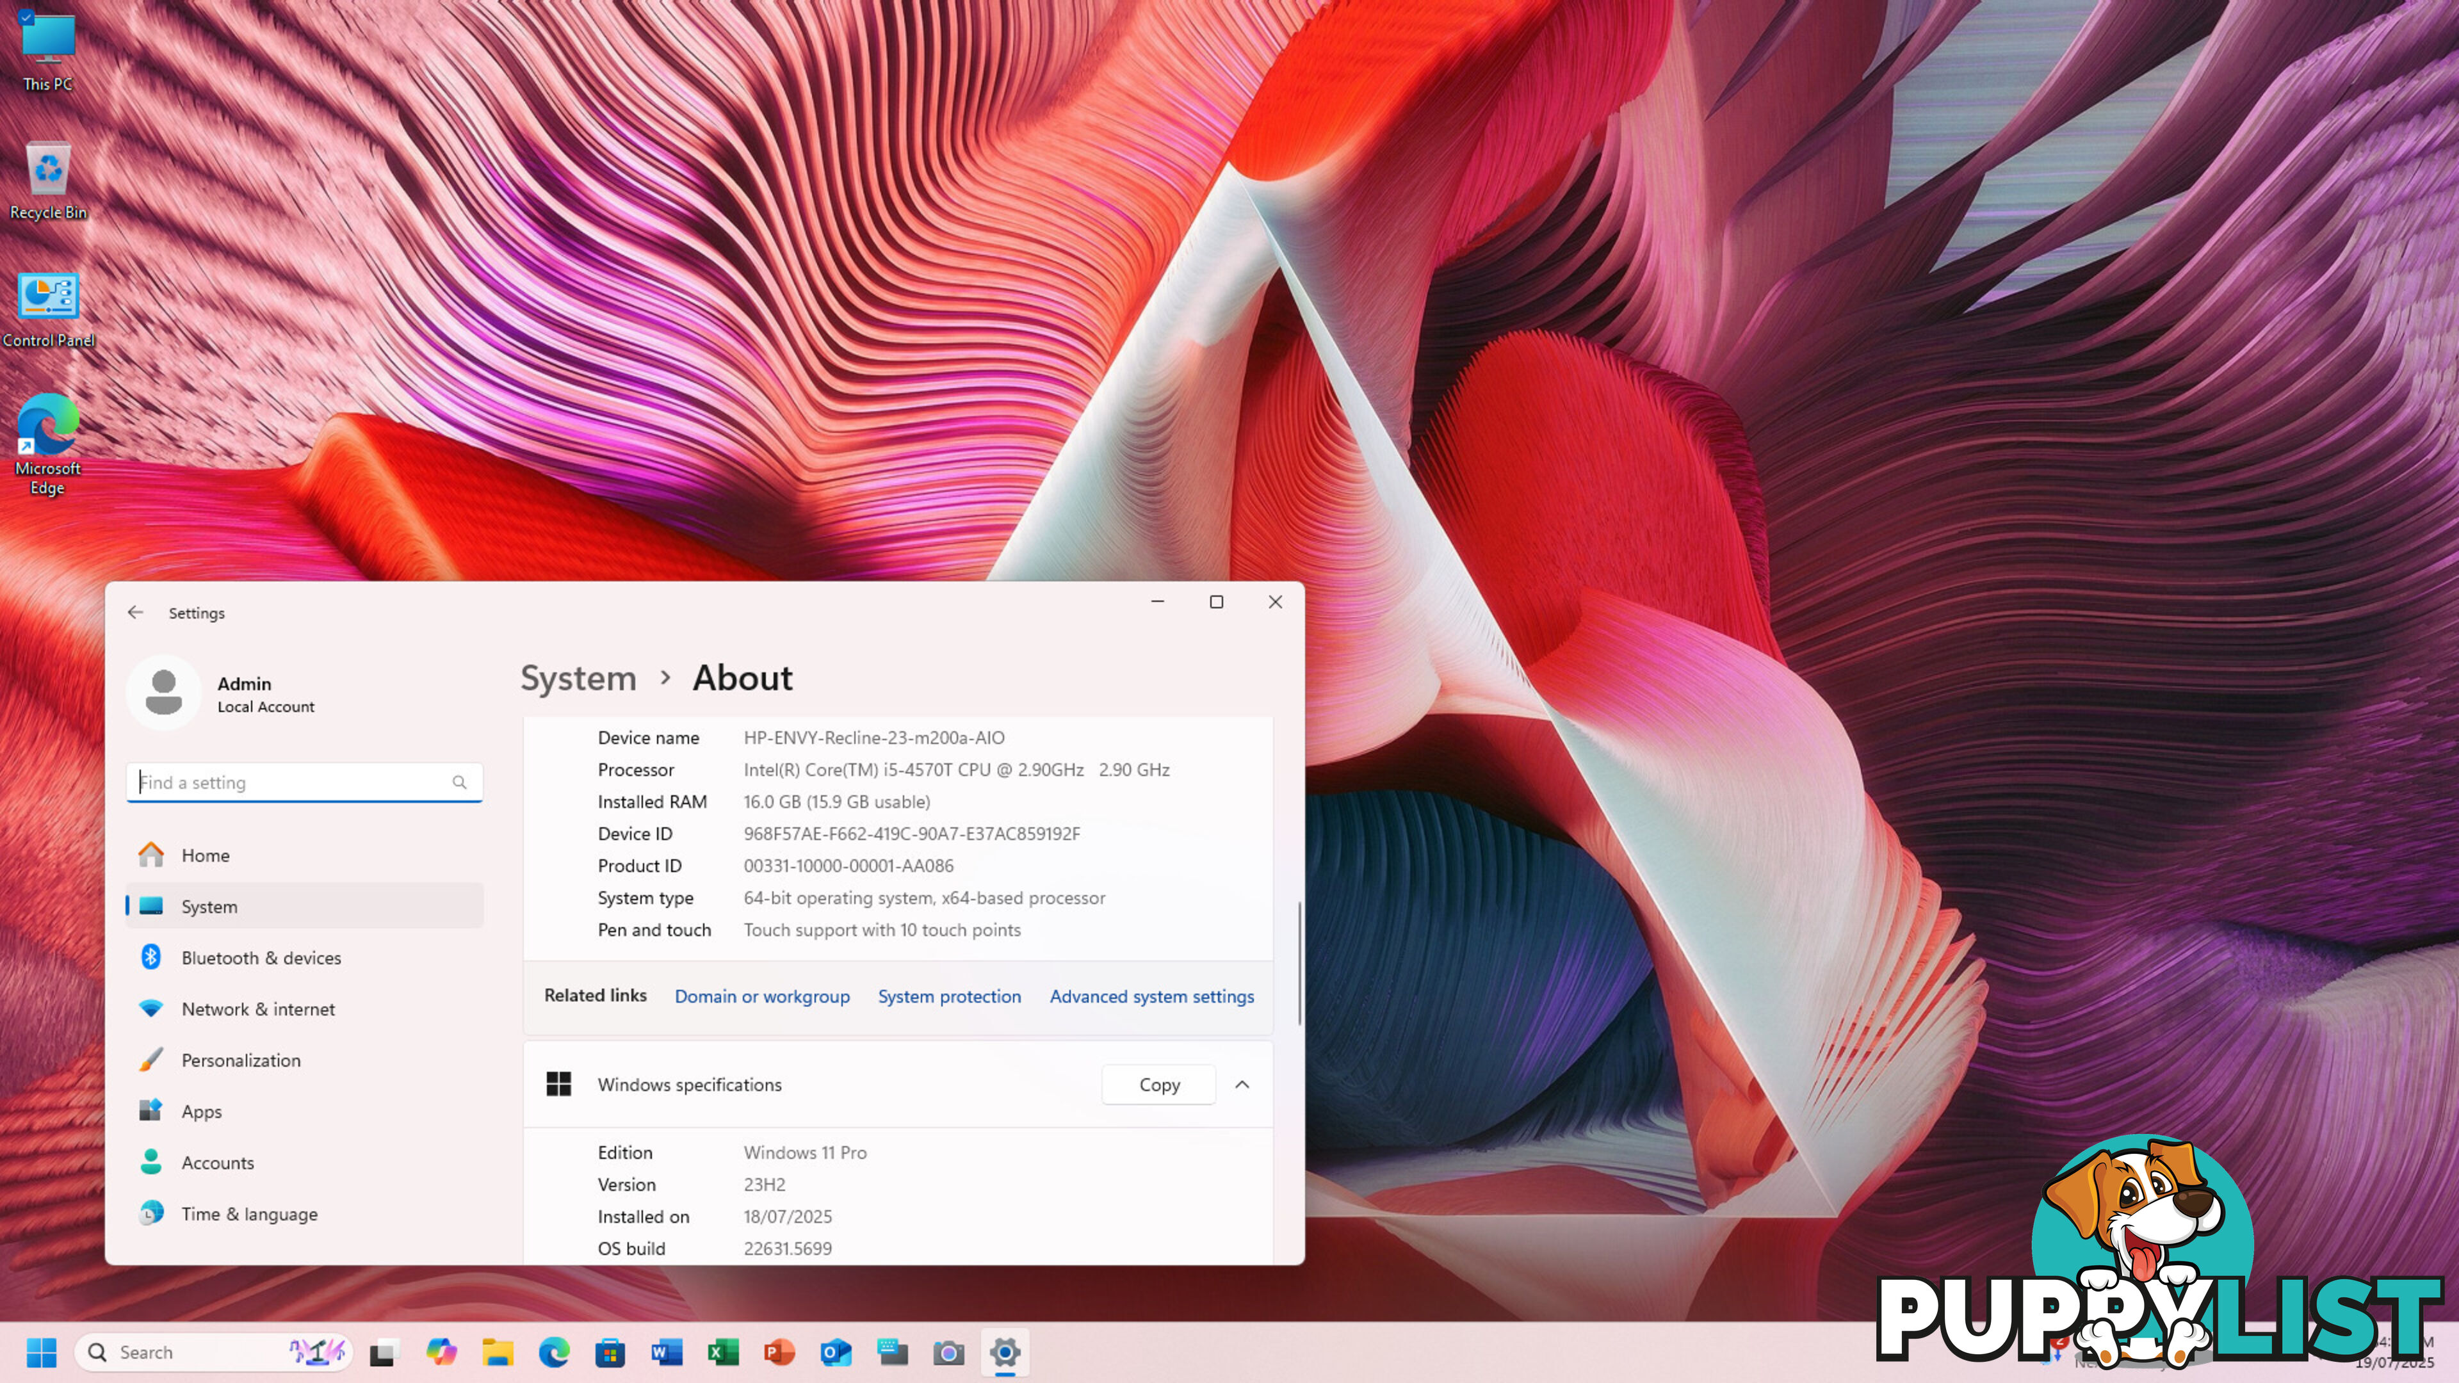Select Touch support with 10 touch points
The width and height of the screenshot is (2459, 1383).
click(x=882, y=930)
